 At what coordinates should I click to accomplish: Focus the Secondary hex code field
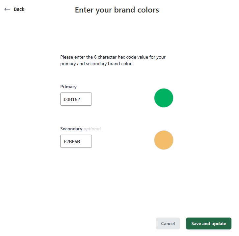(x=76, y=141)
